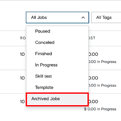This screenshot has width=121, height=121.
Task: Click the 0.00 cost in second job row
Action: point(93,78)
